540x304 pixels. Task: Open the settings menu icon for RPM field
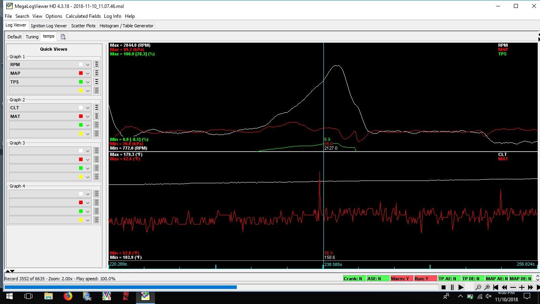[x=96, y=65]
